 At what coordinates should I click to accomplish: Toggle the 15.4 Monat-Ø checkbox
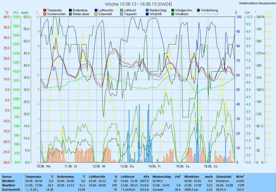(199, 14)
